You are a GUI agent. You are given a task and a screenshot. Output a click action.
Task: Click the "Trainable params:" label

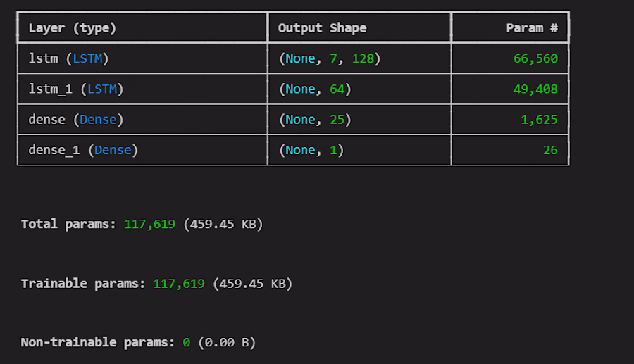pyautogui.click(x=83, y=283)
